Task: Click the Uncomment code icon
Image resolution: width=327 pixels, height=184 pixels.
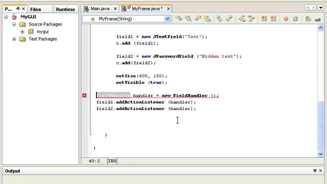Action: click(x=318, y=19)
